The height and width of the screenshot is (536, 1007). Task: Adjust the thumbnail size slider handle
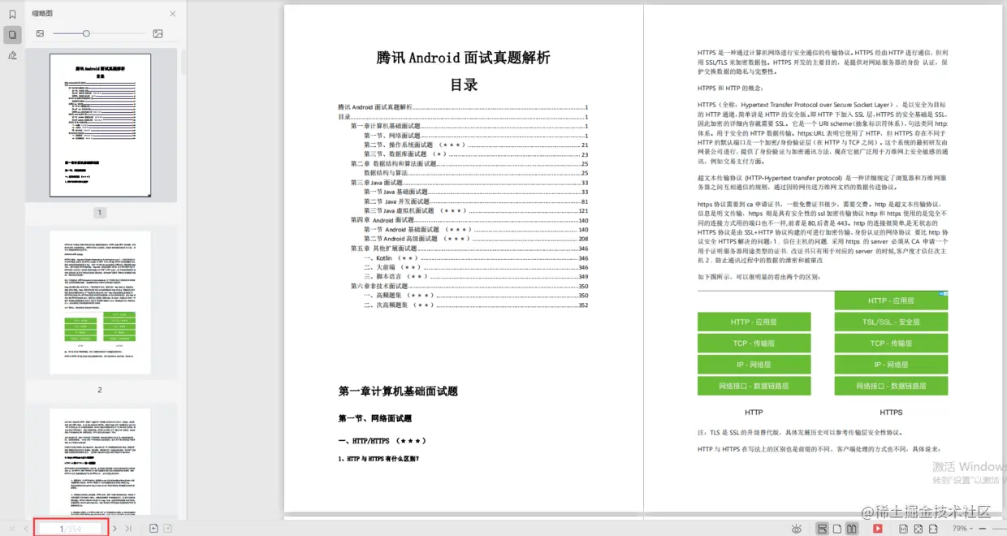(x=86, y=33)
